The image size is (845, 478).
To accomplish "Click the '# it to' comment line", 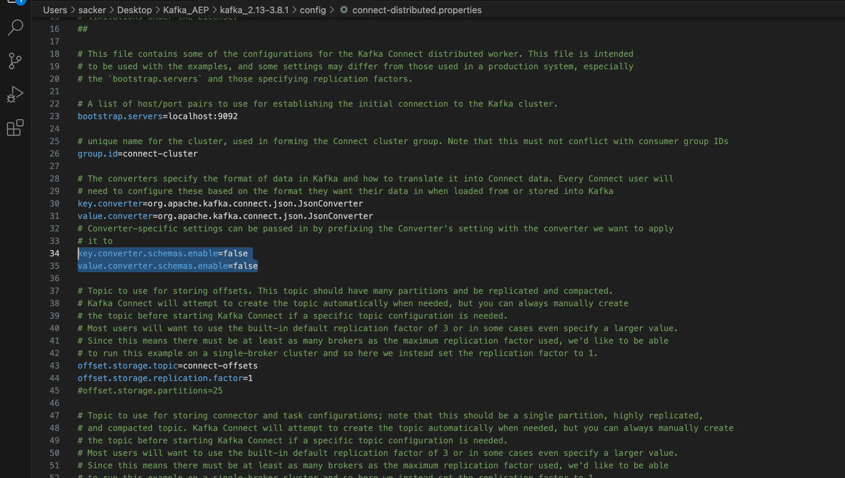I will click(95, 241).
